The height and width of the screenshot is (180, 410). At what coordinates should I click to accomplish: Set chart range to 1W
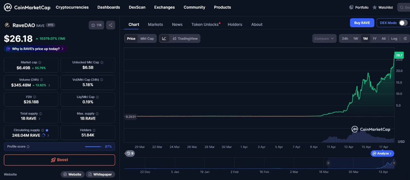356,39
